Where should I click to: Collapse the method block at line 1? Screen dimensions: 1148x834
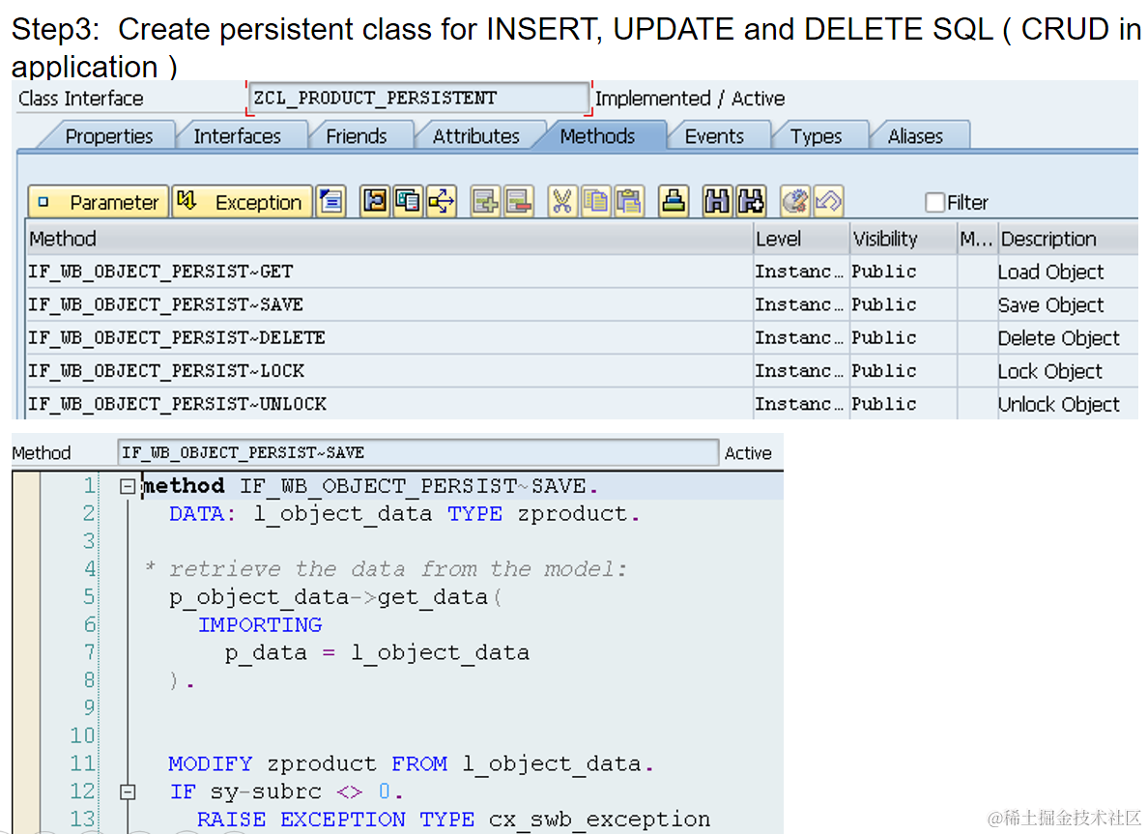(x=128, y=486)
